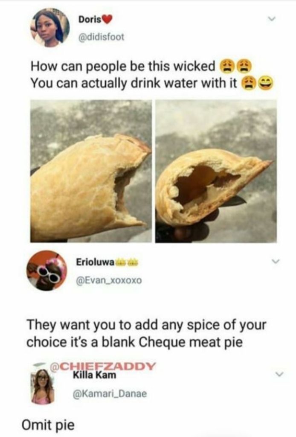Viewport: 296px width, 437px height.
Task: Open Doris's profile picture
Action: coord(50,27)
